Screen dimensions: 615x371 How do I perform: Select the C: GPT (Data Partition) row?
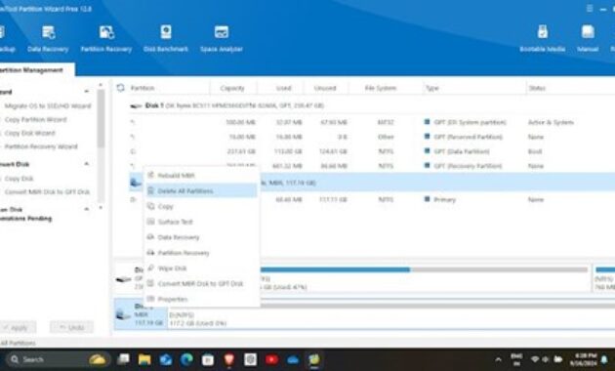(x=372, y=151)
